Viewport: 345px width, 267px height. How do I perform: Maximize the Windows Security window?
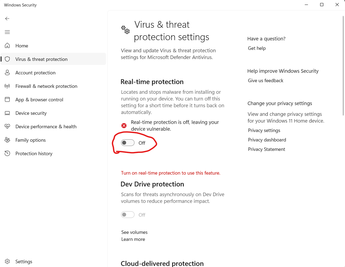click(322, 5)
